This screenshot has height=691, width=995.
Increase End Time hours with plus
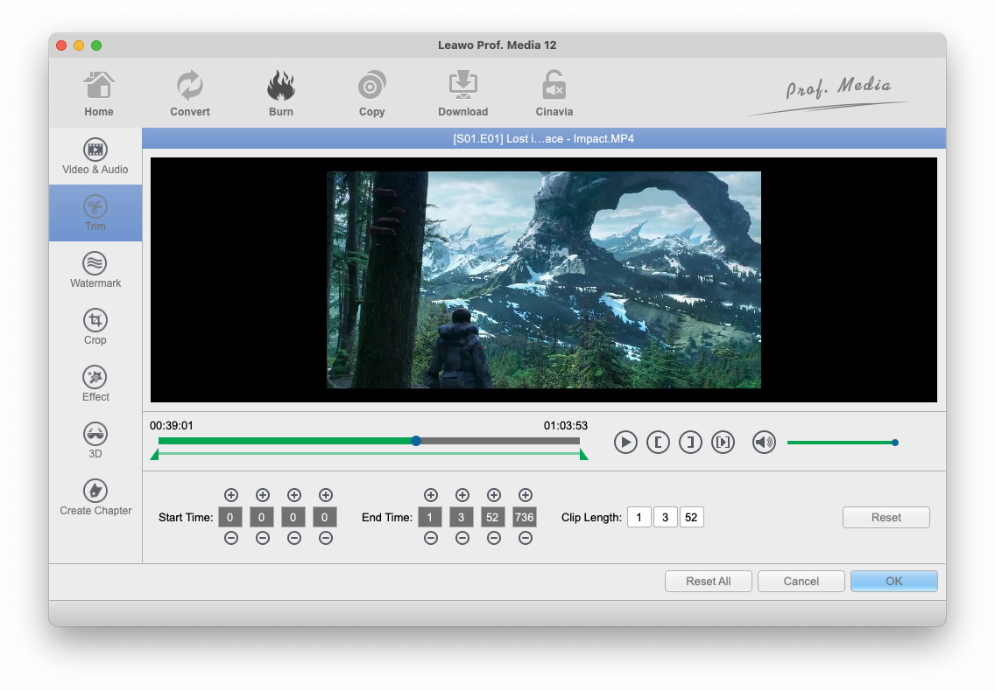[431, 495]
